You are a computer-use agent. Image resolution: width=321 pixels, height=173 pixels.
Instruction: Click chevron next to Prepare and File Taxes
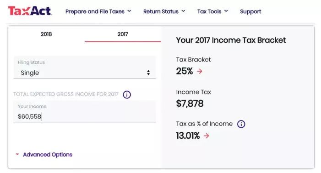[x=129, y=11]
